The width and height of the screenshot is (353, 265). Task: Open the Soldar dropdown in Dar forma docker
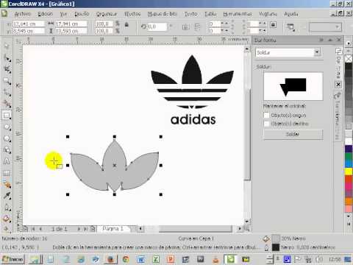317,52
